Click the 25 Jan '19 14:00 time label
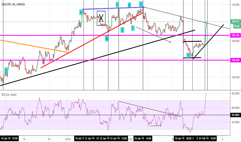241x142 pixels. pos(143,138)
